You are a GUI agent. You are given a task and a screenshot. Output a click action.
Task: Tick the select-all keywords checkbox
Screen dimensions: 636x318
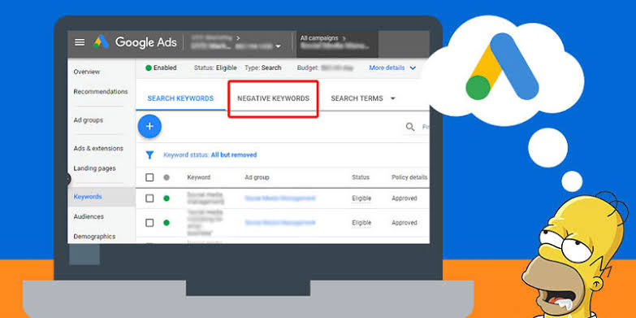click(x=149, y=177)
